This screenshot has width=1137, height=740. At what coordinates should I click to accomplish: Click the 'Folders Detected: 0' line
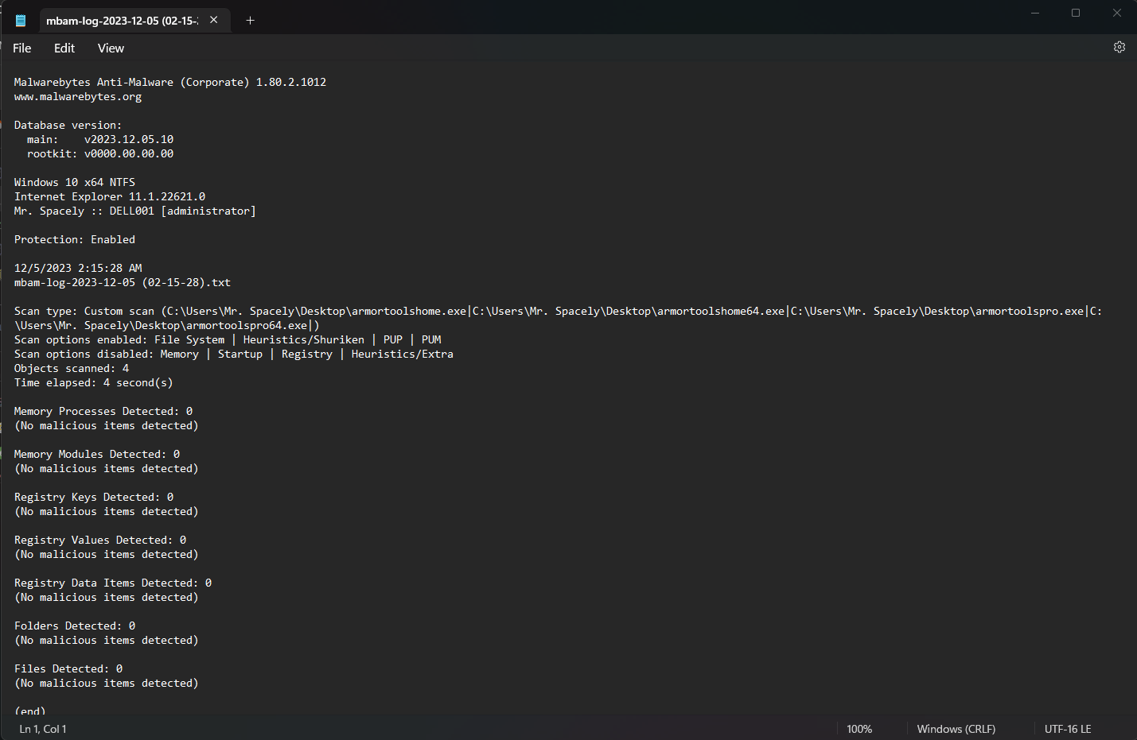[x=75, y=626]
